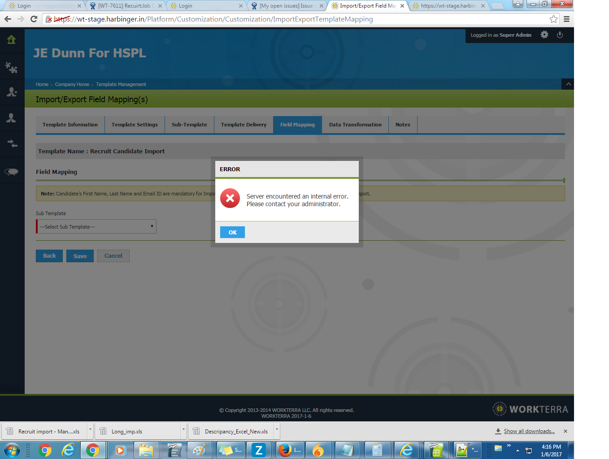
Task: Open the puzzle pieces sidebar icon
Action: (x=12, y=67)
